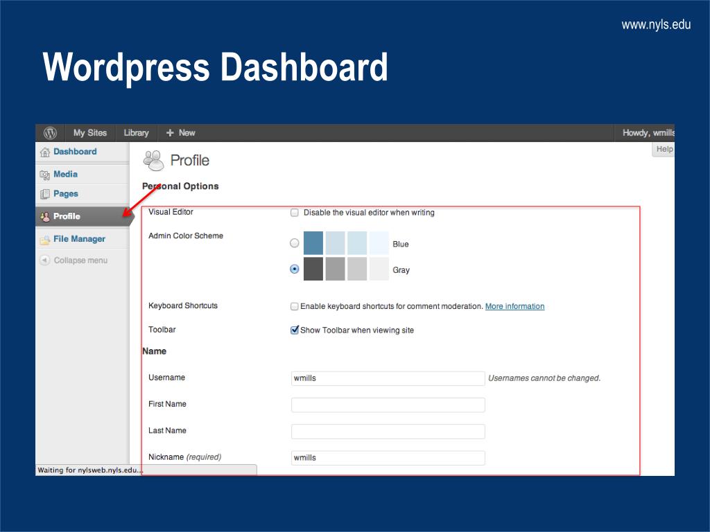The height and width of the screenshot is (532, 710).
Task: Click the large Profile heading icon
Action: click(x=153, y=161)
